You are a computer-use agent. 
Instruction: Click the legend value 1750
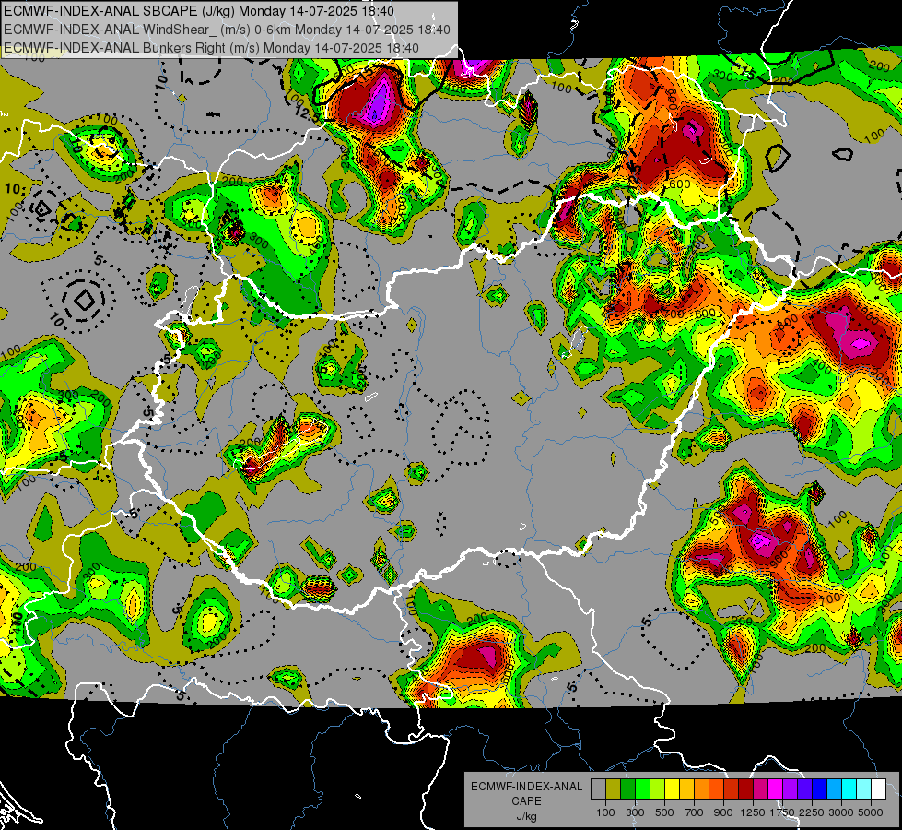tap(782, 812)
